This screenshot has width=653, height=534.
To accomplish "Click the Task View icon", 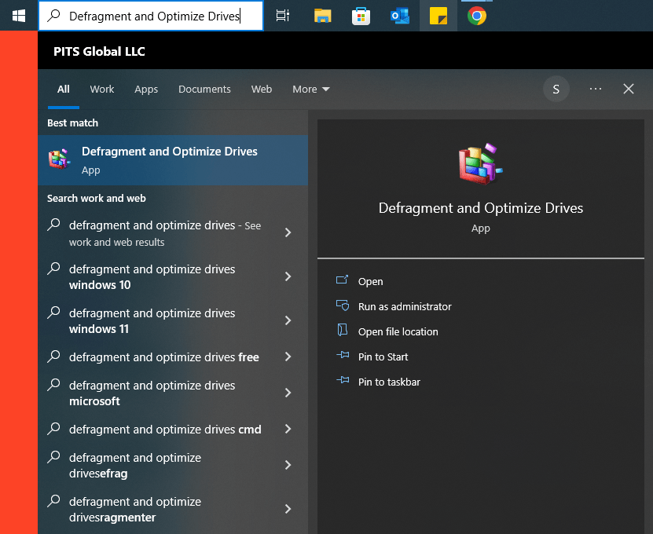I will 283,16.
